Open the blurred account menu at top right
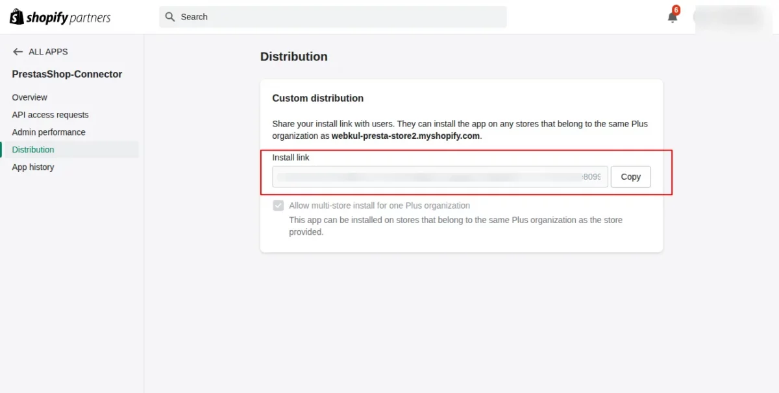Screen dimensions: 779x393 pyautogui.click(x=729, y=17)
